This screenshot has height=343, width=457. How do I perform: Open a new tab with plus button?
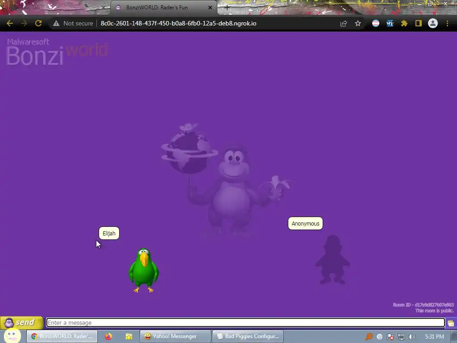227,8
